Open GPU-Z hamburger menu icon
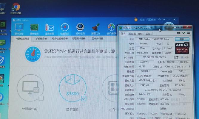The height and width of the screenshot is (119, 199). pyautogui.click(x=189, y=33)
